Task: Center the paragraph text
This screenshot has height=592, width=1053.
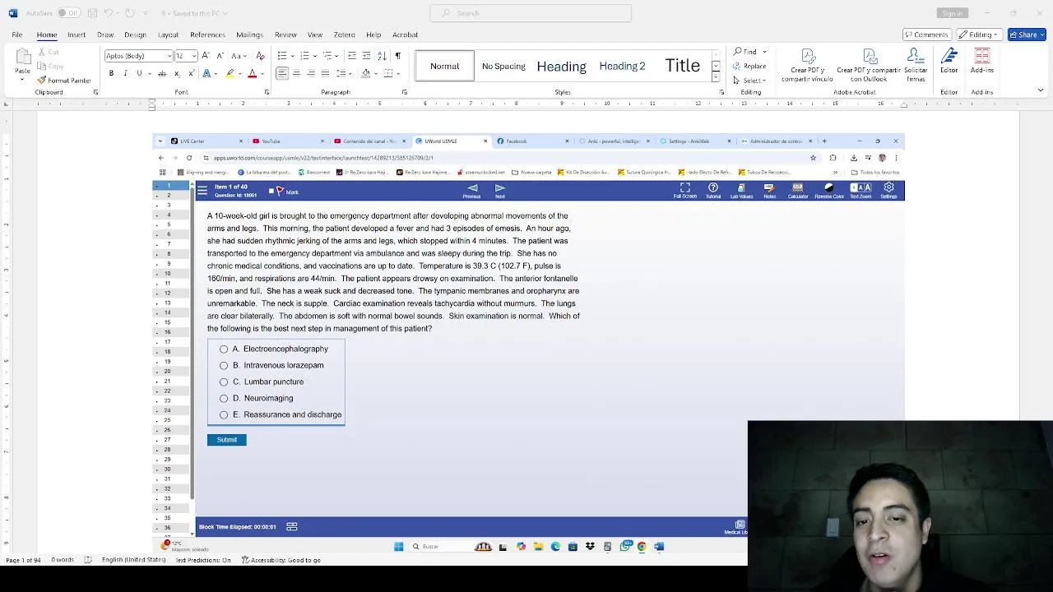Action: (x=296, y=73)
